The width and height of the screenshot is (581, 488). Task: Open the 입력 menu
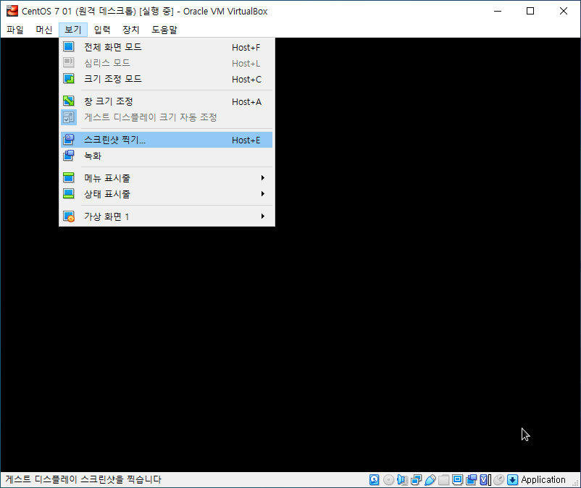pos(102,30)
